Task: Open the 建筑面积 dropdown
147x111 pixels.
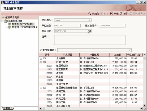Action: (x=89, y=20)
